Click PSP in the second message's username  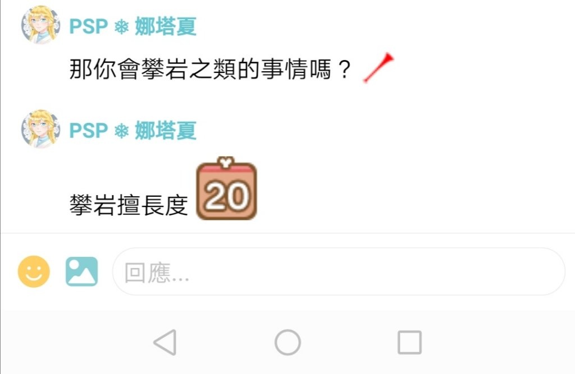89,131
